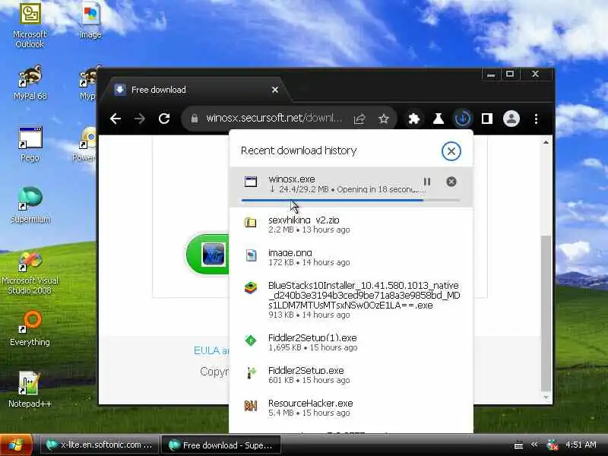Click the png file icon in the downloads list
The width and height of the screenshot is (608, 456).
[251, 255]
